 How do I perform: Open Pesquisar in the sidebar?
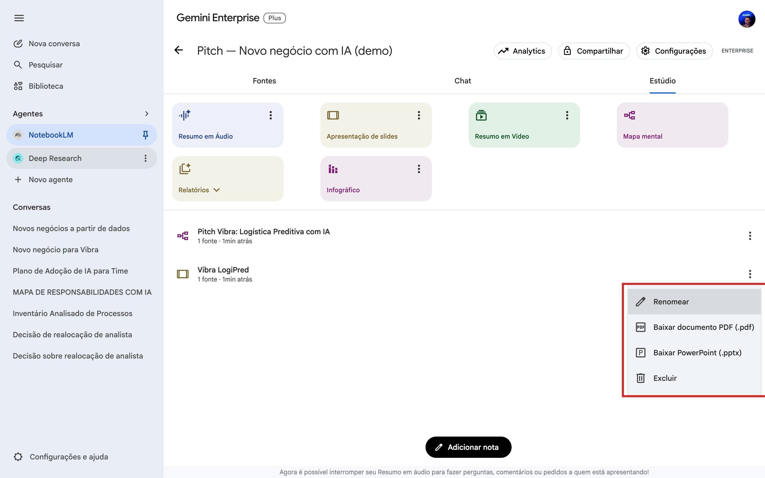38,65
